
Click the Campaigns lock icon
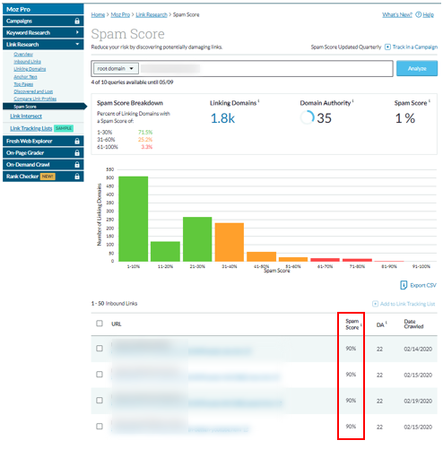(x=77, y=21)
